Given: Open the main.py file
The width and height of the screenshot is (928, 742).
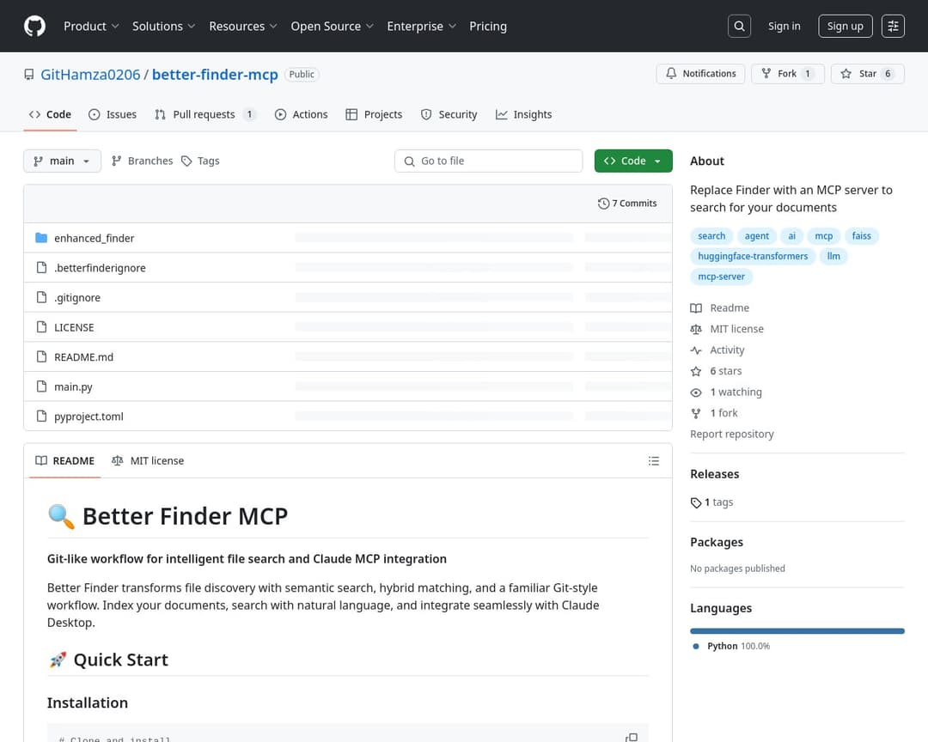Looking at the screenshot, I should [73, 386].
